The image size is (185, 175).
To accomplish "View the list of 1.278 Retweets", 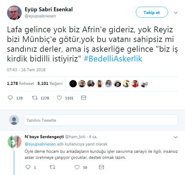I will 20,83.
